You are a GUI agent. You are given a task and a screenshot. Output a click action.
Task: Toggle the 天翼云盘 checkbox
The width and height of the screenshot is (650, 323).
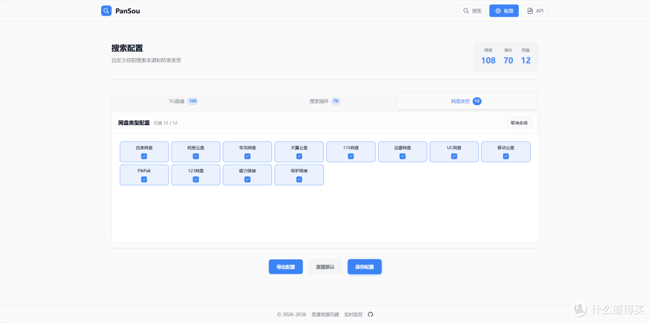pos(299,156)
